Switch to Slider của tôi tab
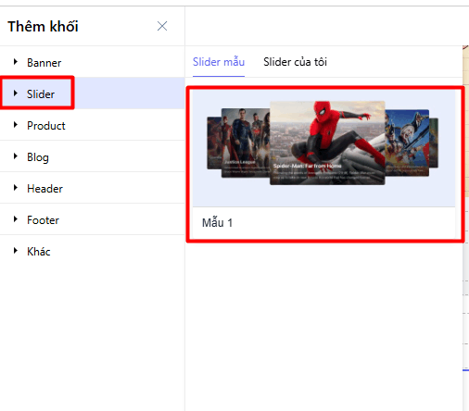469x411 pixels. pyautogui.click(x=295, y=62)
